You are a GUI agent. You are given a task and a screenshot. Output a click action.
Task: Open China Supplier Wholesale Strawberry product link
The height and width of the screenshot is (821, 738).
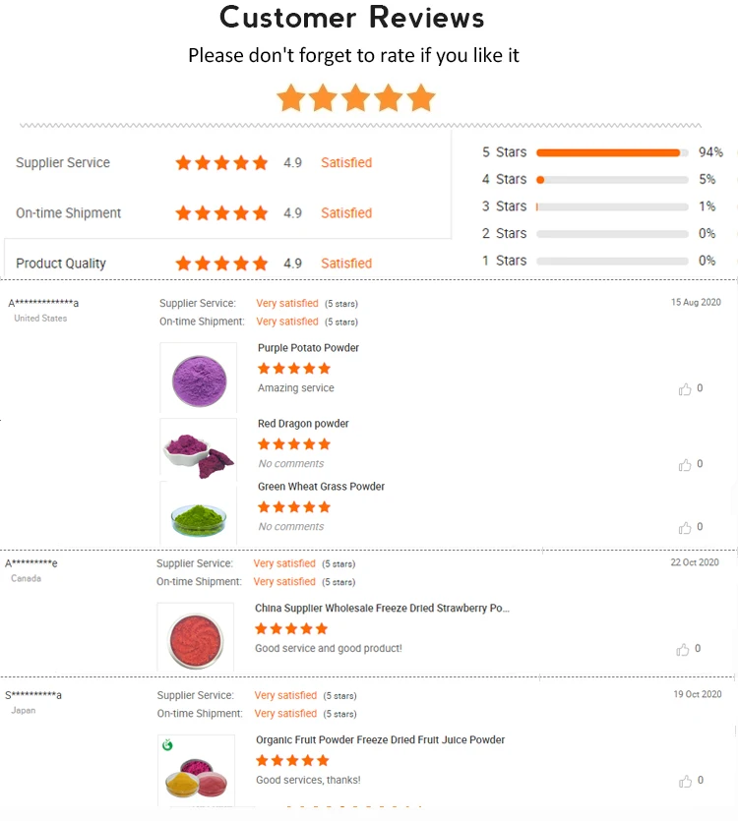coord(382,609)
